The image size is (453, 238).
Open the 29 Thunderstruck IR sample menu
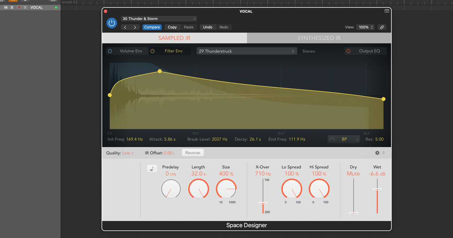click(246, 51)
